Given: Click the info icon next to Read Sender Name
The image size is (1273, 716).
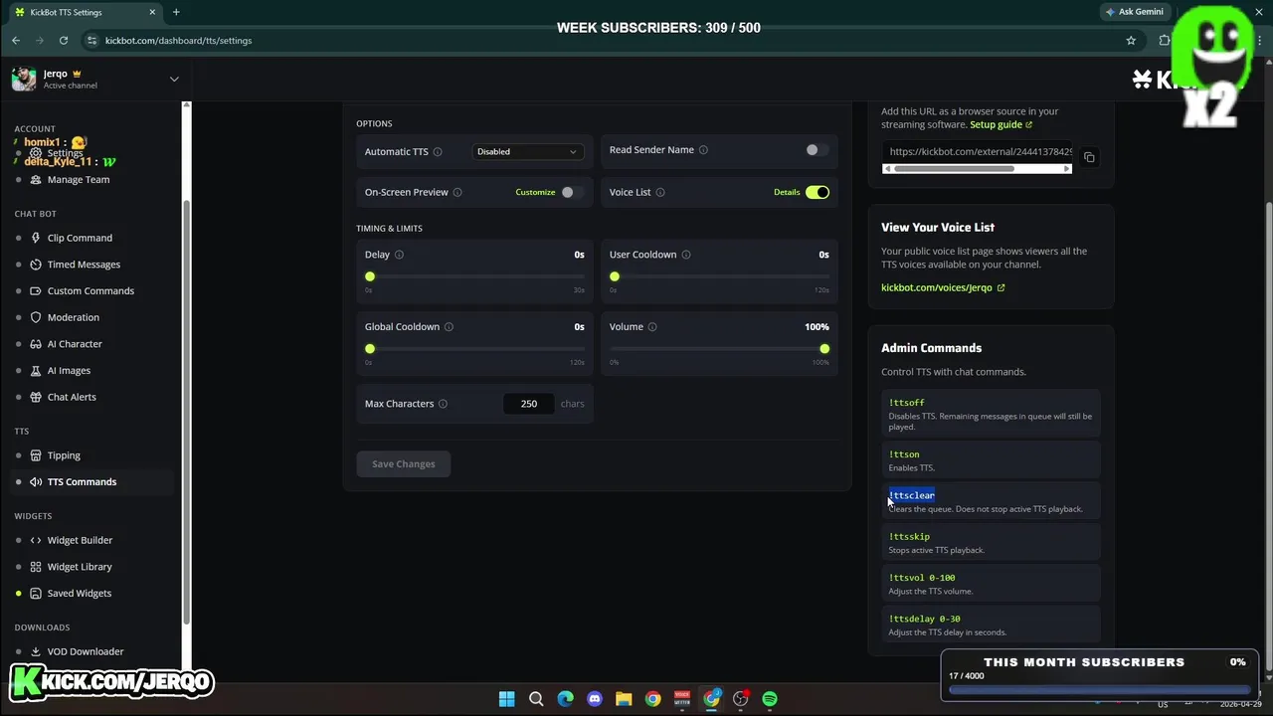Looking at the screenshot, I should coord(703,150).
